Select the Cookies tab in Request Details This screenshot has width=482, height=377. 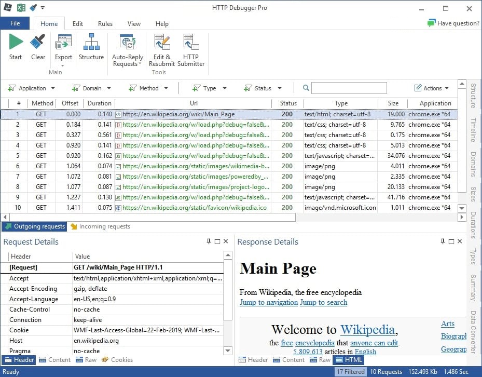tap(117, 359)
